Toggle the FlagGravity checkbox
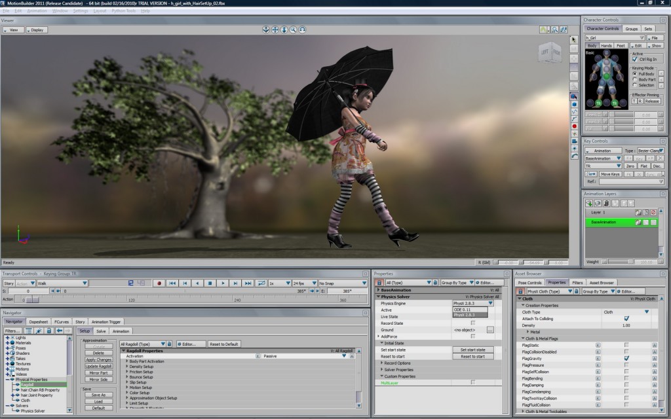Image resolution: width=671 pixels, height=419 pixels. (626, 359)
